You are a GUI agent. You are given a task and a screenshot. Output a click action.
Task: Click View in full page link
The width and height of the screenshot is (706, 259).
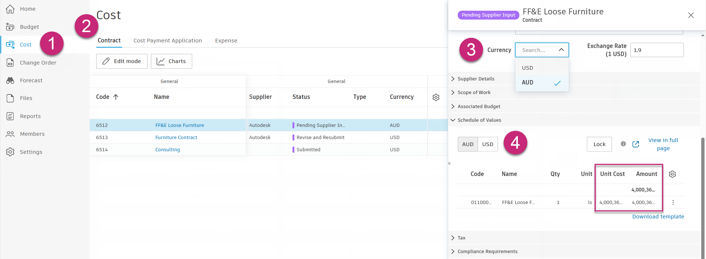[663, 144]
